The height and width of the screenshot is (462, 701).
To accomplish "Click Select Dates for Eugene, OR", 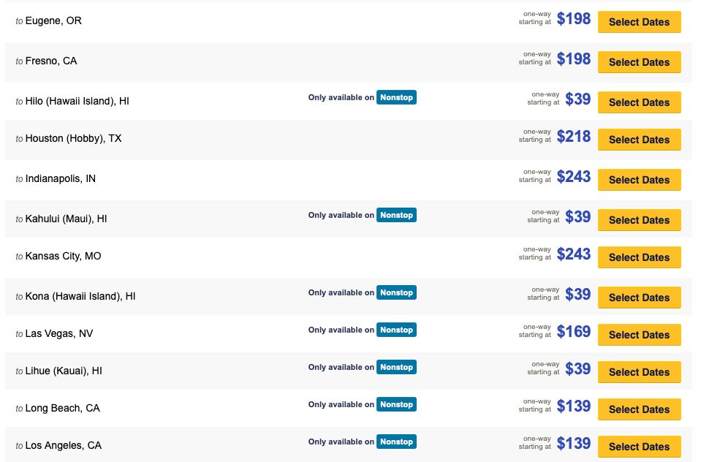I will coord(639,22).
